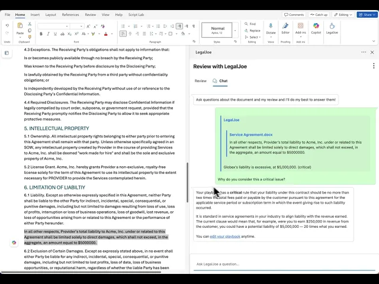Viewport: 379px width, 284px height.
Task: Focus the 'Ask LegalJoe a question' field
Action: [284, 264]
